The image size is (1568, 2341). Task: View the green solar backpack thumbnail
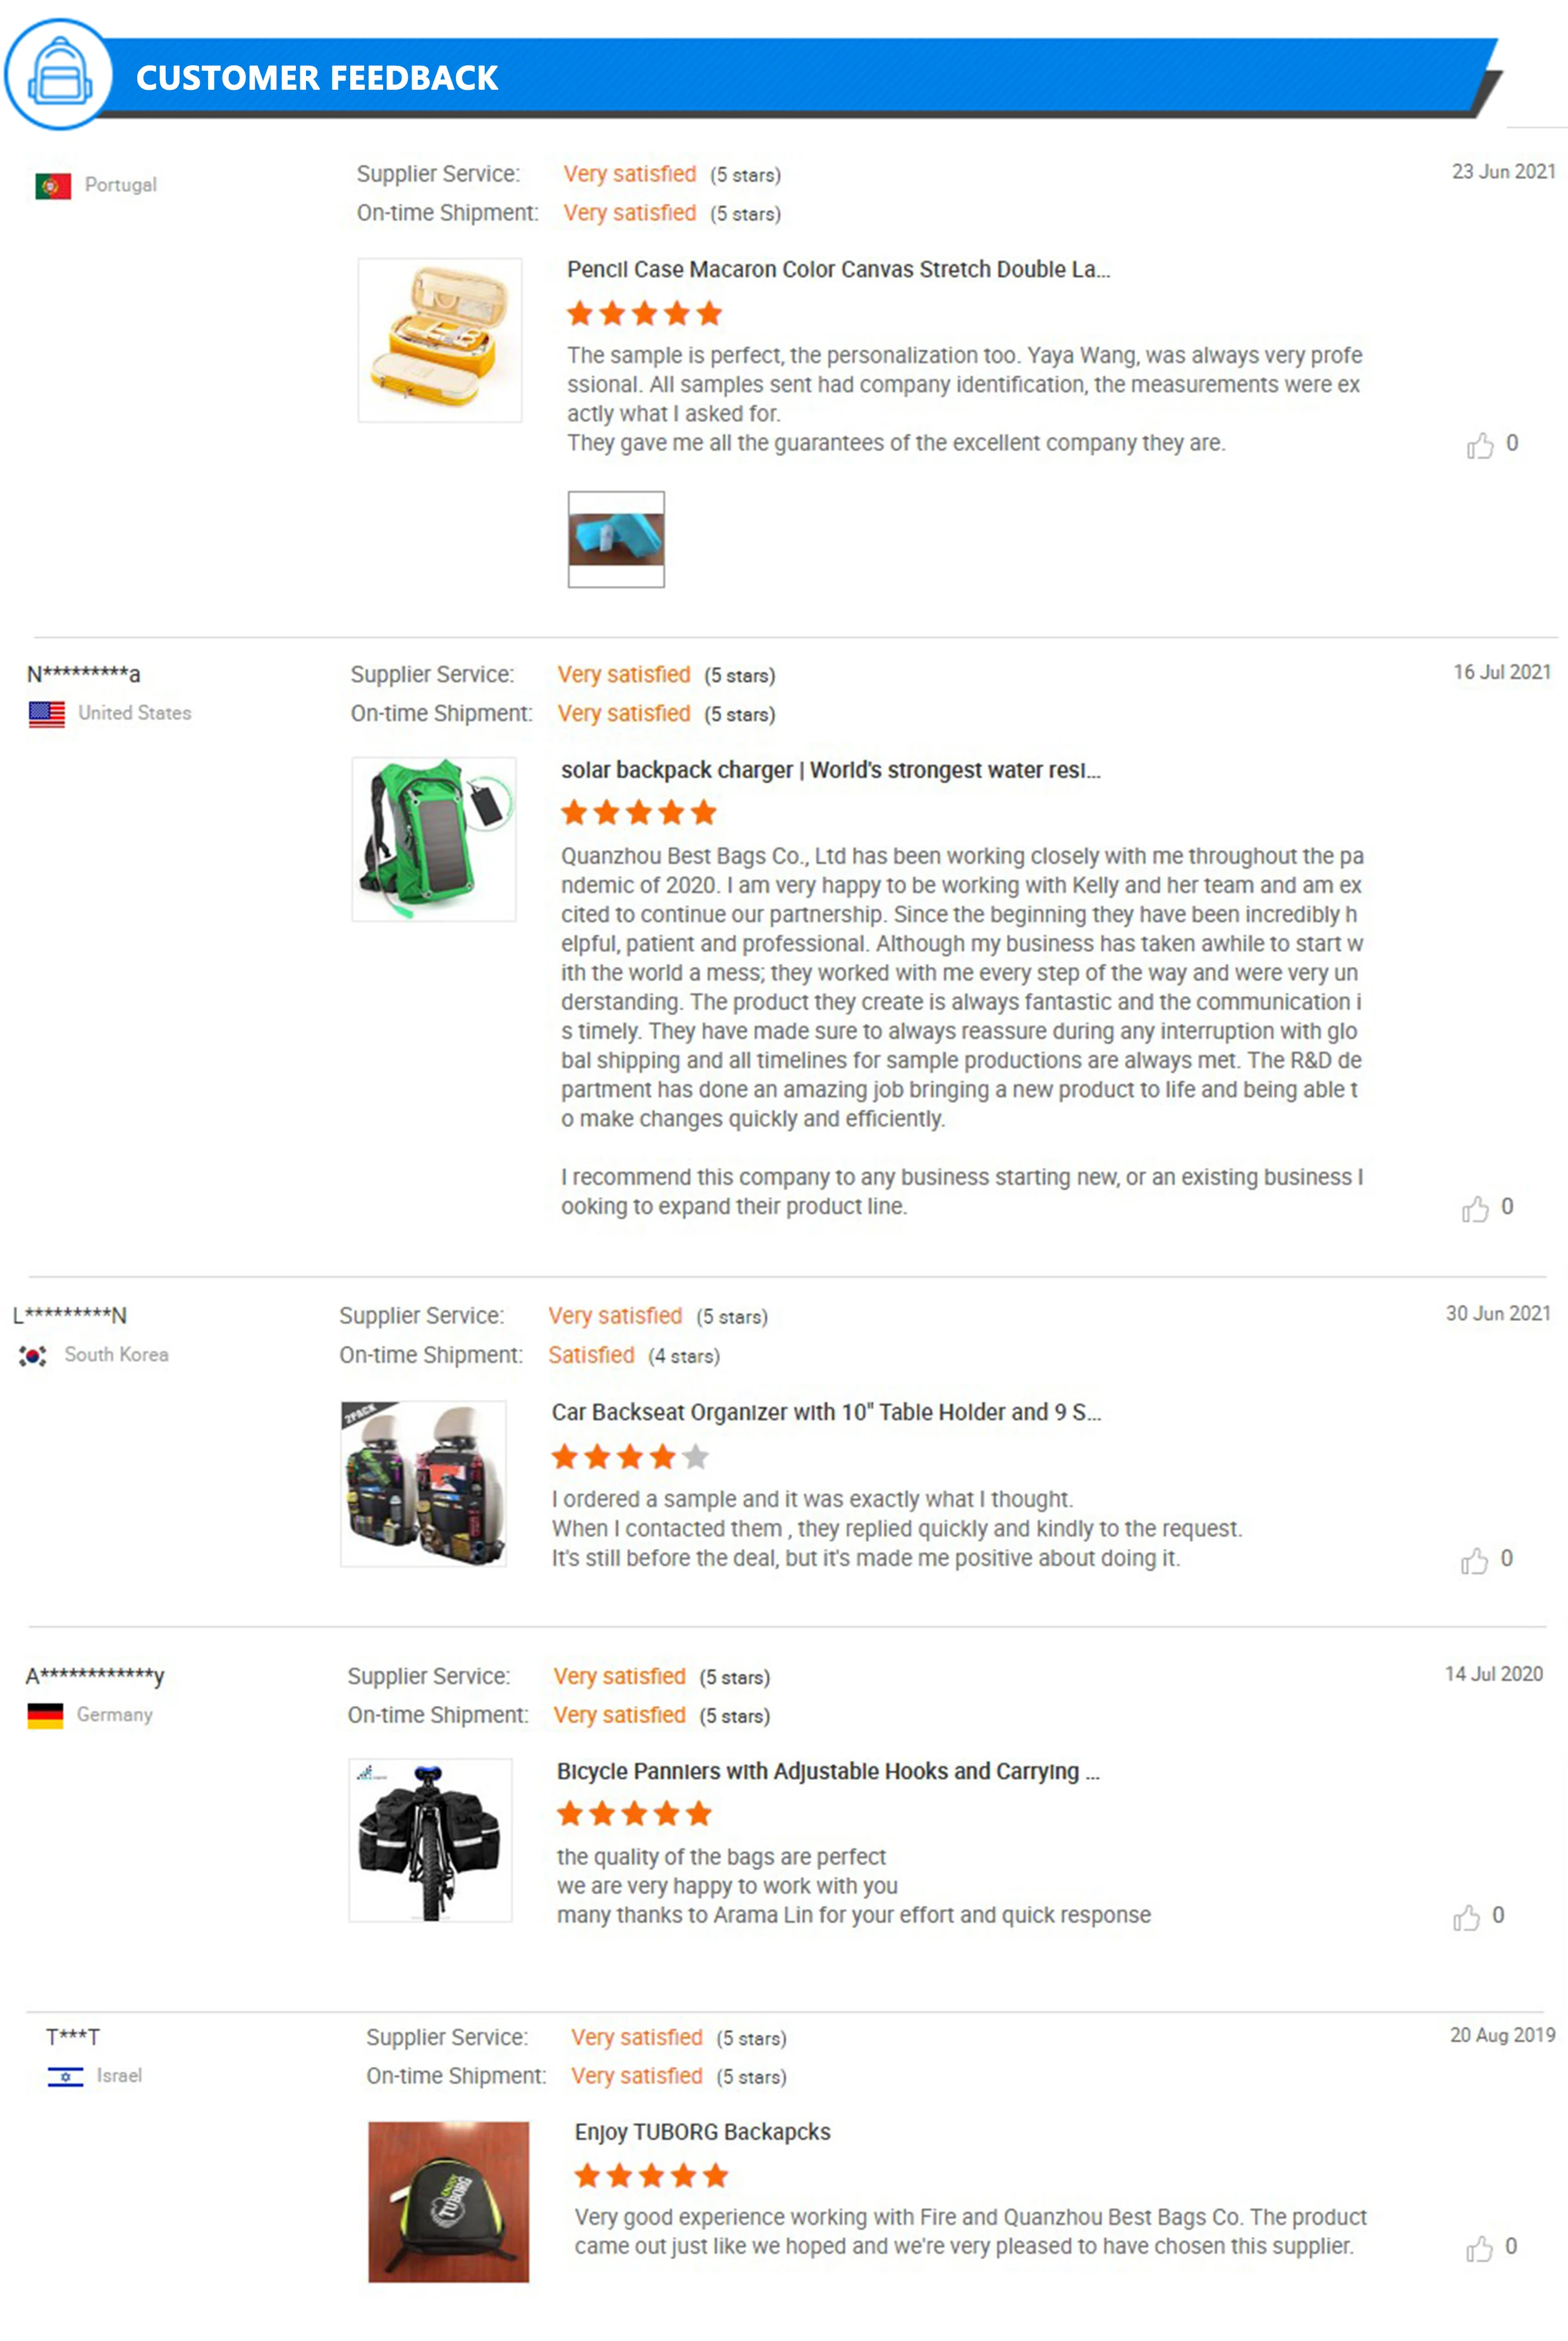tap(434, 840)
